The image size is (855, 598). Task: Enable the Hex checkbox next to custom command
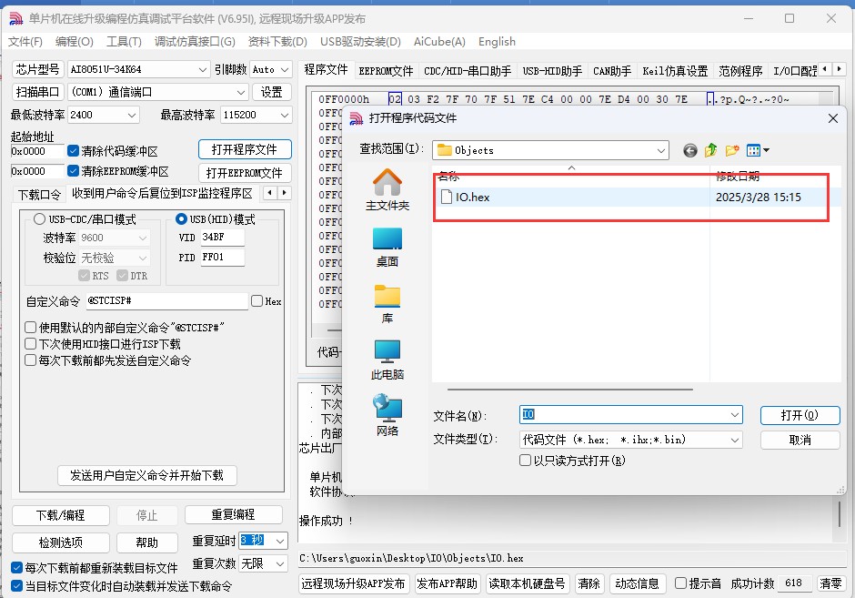tap(256, 300)
